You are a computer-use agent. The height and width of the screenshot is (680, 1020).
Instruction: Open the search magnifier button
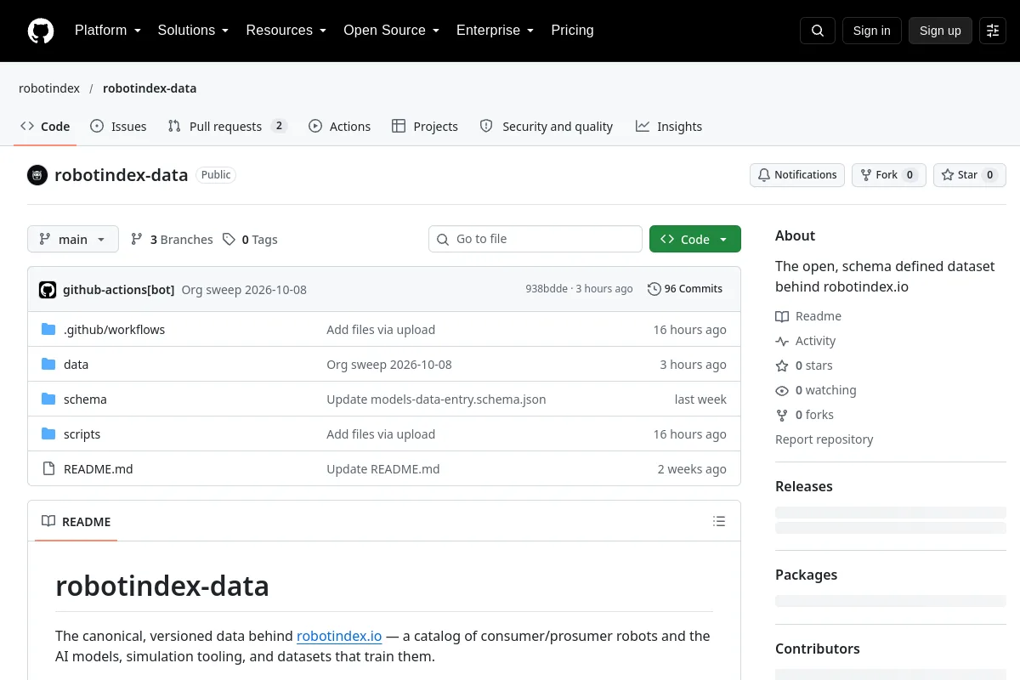818,31
